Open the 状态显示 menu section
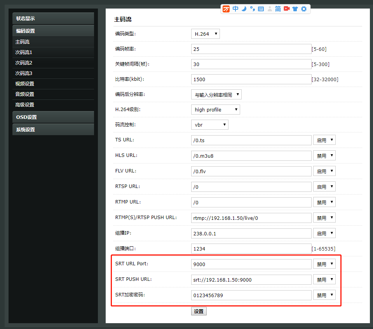373x329 pixels. click(x=53, y=18)
